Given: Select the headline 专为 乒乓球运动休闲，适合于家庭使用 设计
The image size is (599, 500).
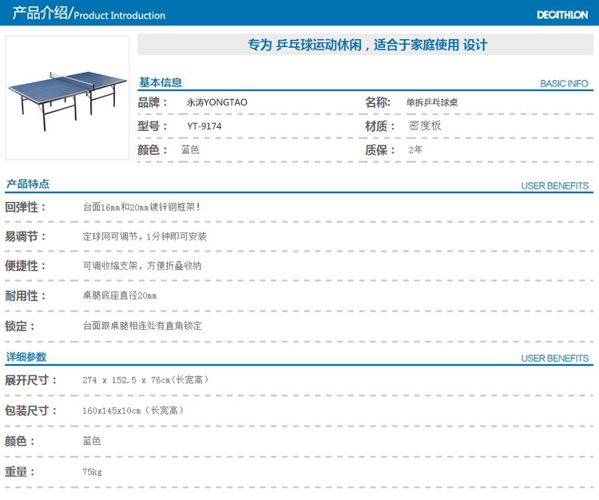Looking at the screenshot, I should click(x=367, y=45).
